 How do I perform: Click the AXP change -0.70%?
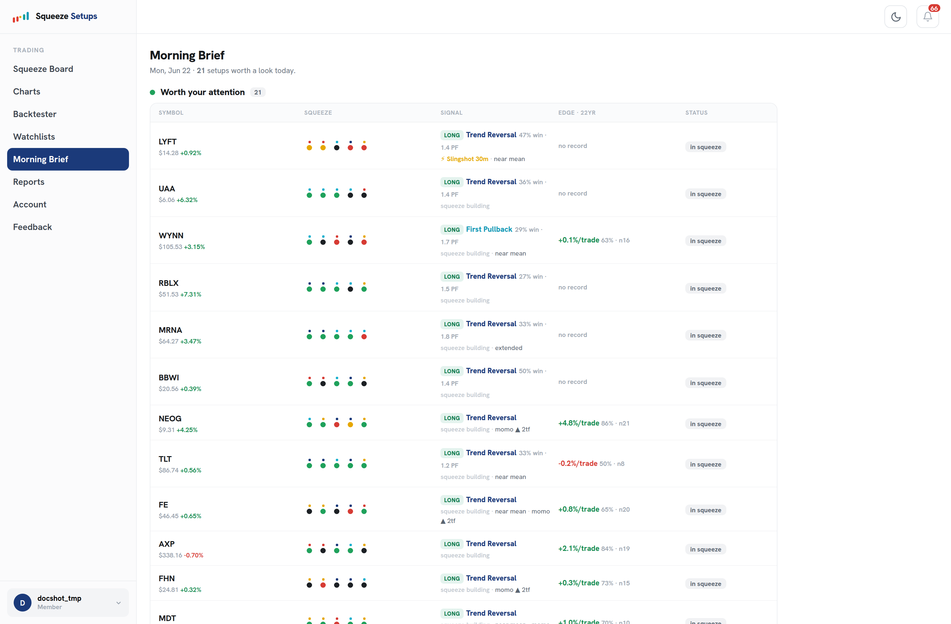tap(193, 555)
